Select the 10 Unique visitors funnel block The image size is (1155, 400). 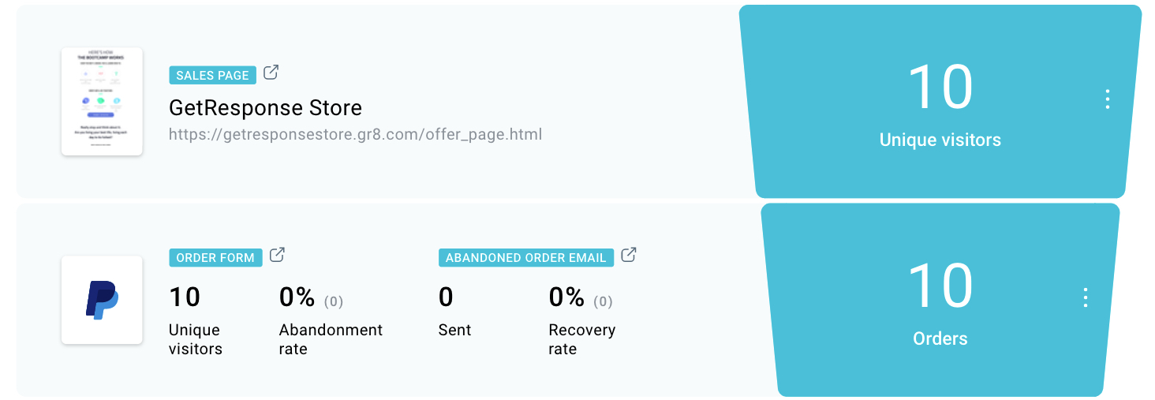coord(940,102)
